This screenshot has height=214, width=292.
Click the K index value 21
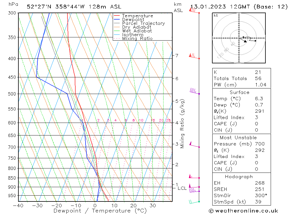pyautogui.click(x=258, y=72)
